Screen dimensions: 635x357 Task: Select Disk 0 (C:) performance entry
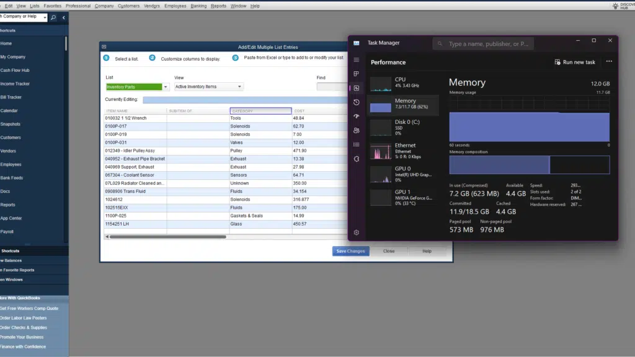(x=403, y=127)
